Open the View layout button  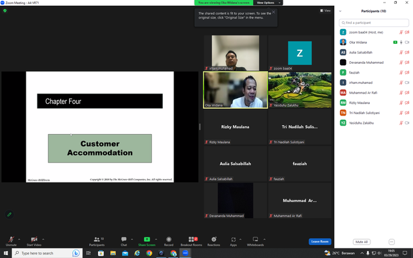click(x=325, y=10)
